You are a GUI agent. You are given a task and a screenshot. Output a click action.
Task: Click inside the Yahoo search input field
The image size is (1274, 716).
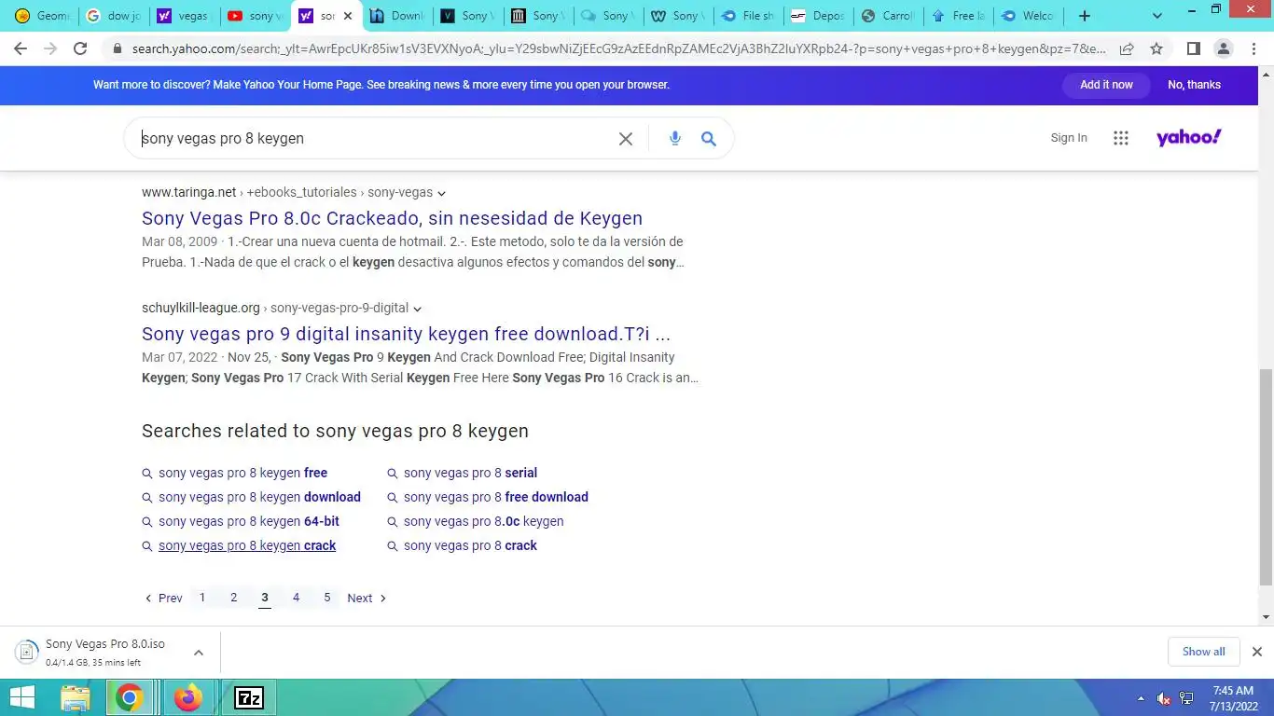click(373, 139)
